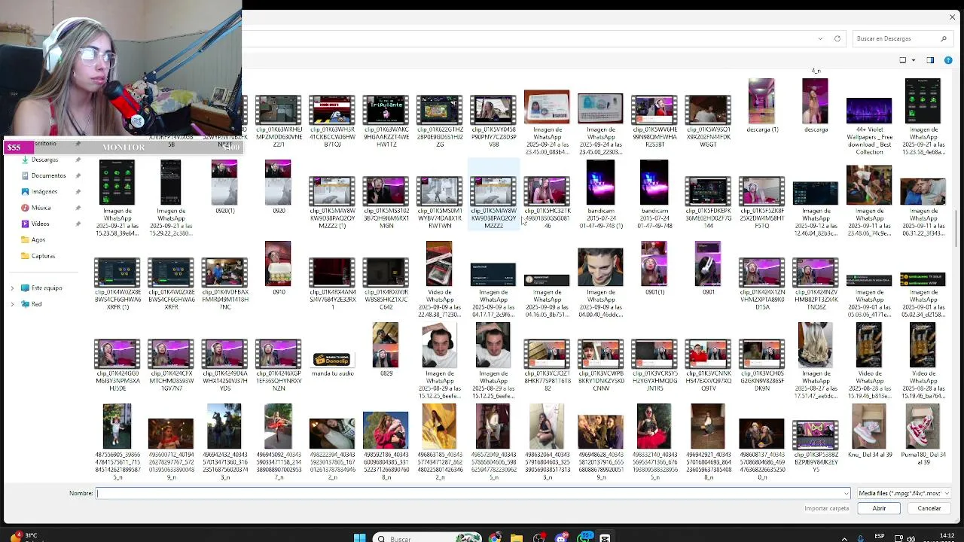Open the Windows Start menu
This screenshot has width=964, height=542.
360,537
